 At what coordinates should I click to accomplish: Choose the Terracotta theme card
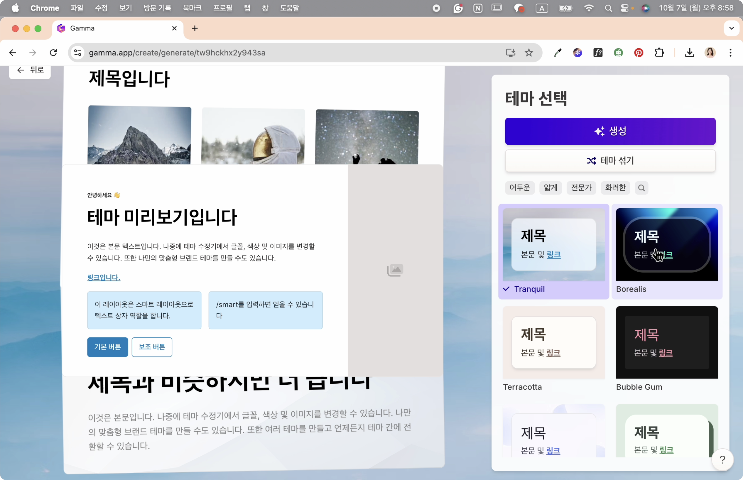pyautogui.click(x=553, y=343)
